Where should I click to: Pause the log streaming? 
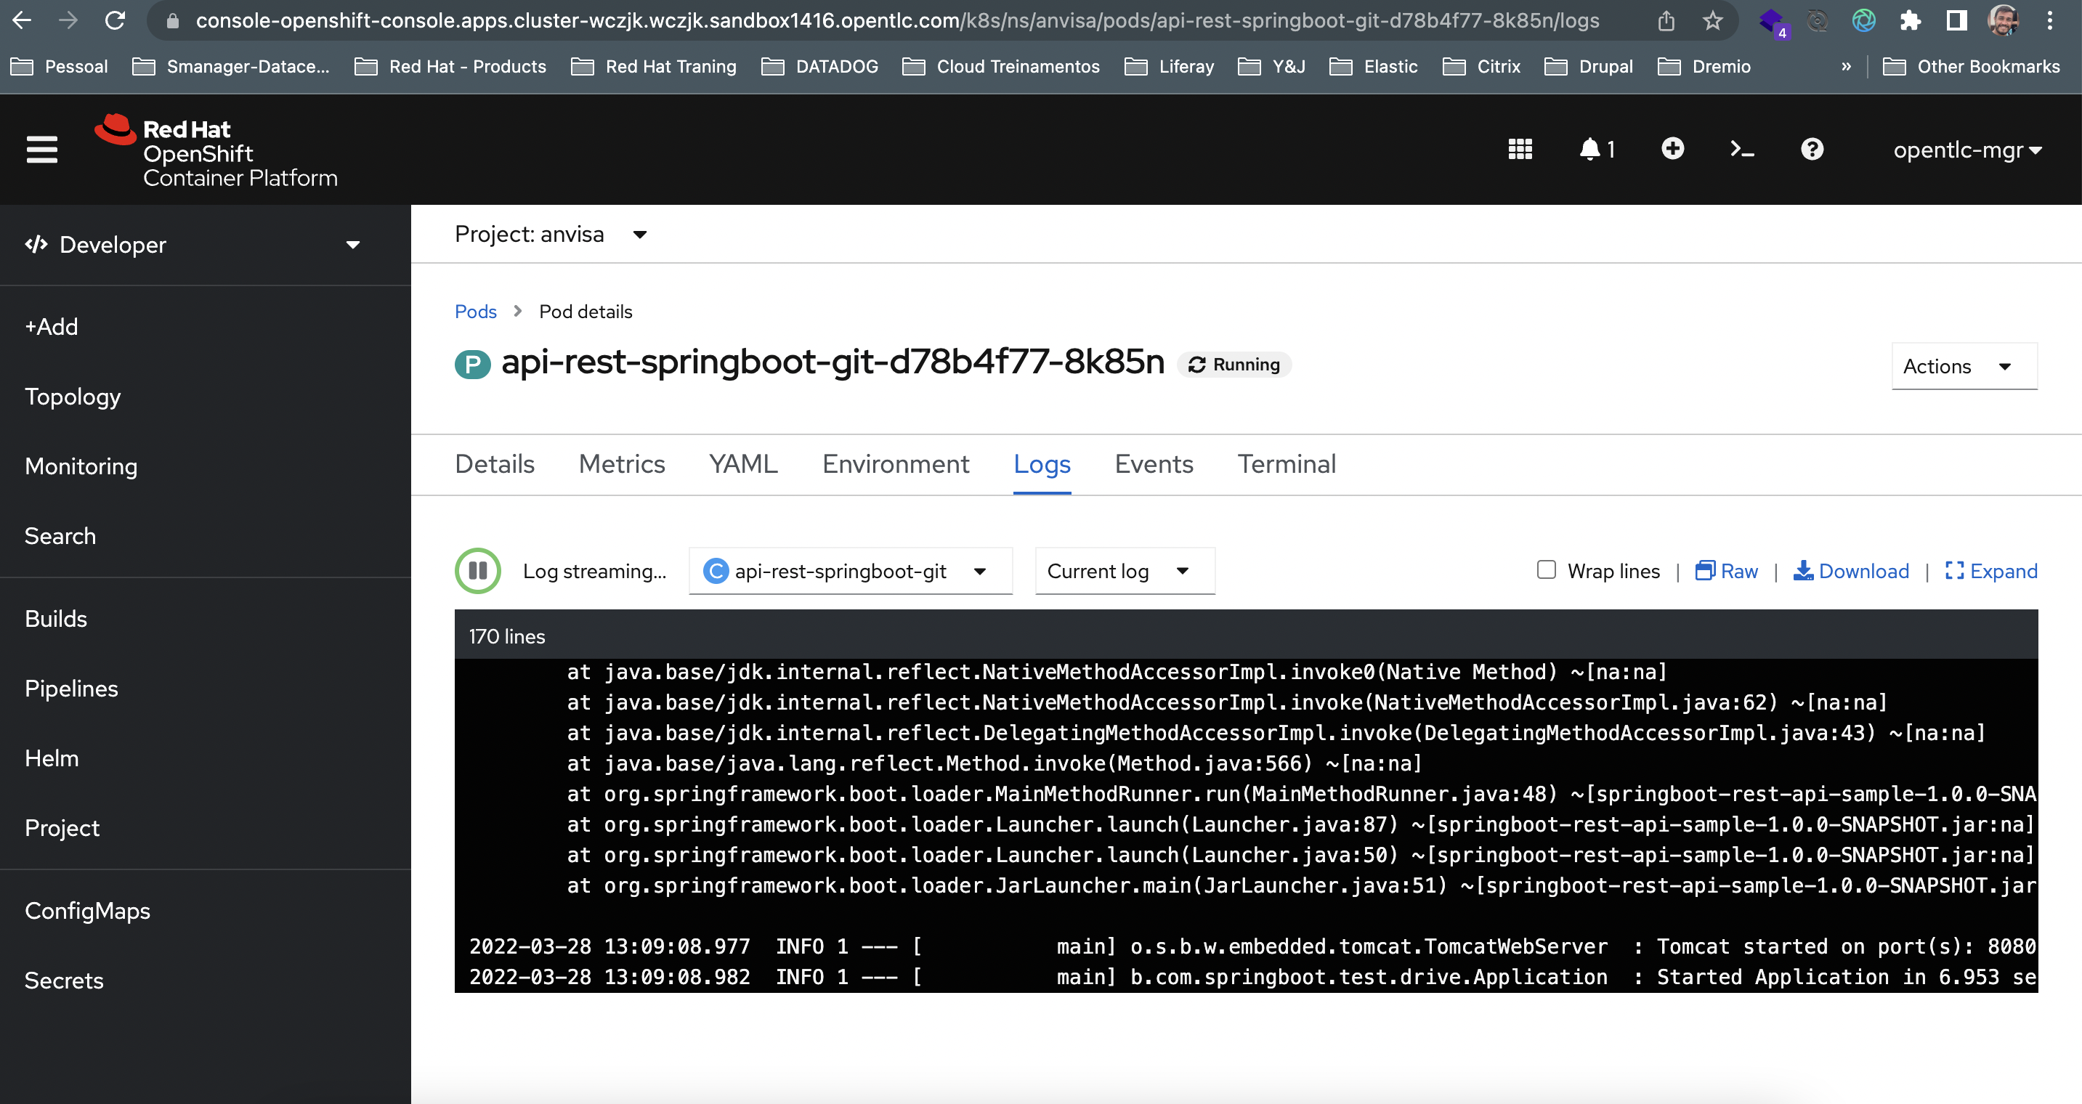click(x=477, y=571)
